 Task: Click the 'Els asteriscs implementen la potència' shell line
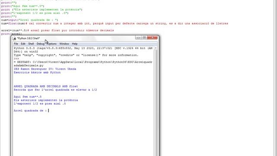click(46, 100)
